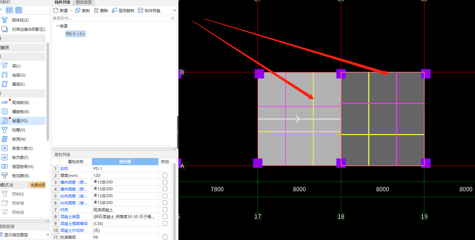Collapse the 坡道 tree node
475x240 pixels.
click(x=57, y=26)
